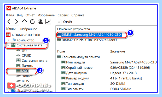Open the Справка menu

coord(78,15)
